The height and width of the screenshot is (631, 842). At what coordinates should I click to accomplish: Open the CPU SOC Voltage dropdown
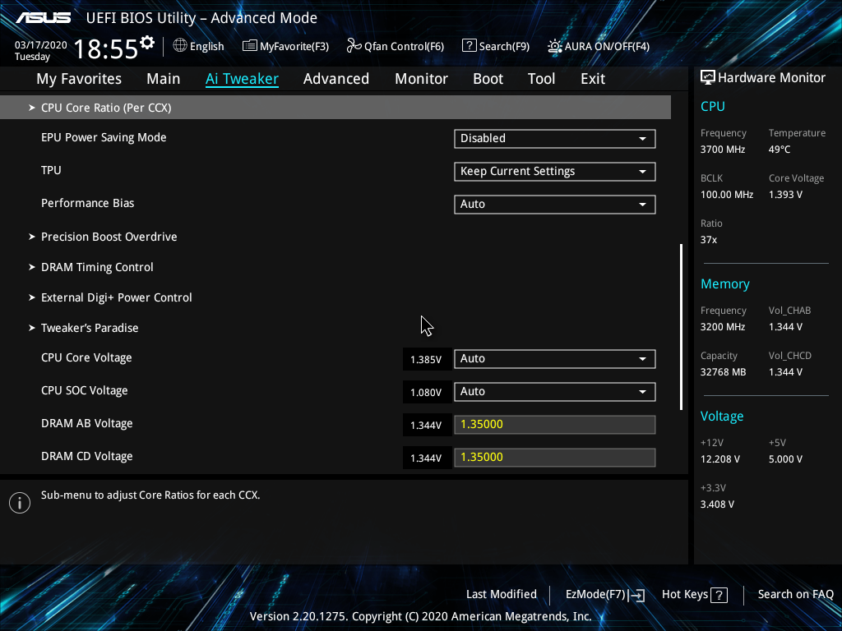click(x=555, y=392)
